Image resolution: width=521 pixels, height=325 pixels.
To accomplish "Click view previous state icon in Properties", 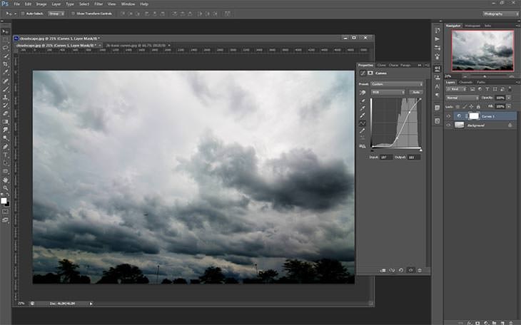I will click(392, 271).
